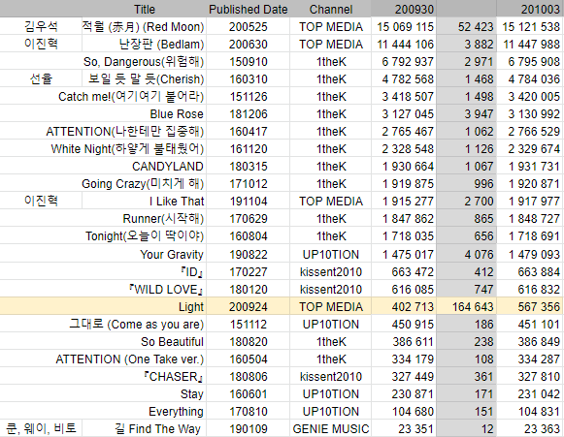The width and height of the screenshot is (564, 437).
Task: Select the 『CHASER』 title cell
Action: tap(174, 376)
